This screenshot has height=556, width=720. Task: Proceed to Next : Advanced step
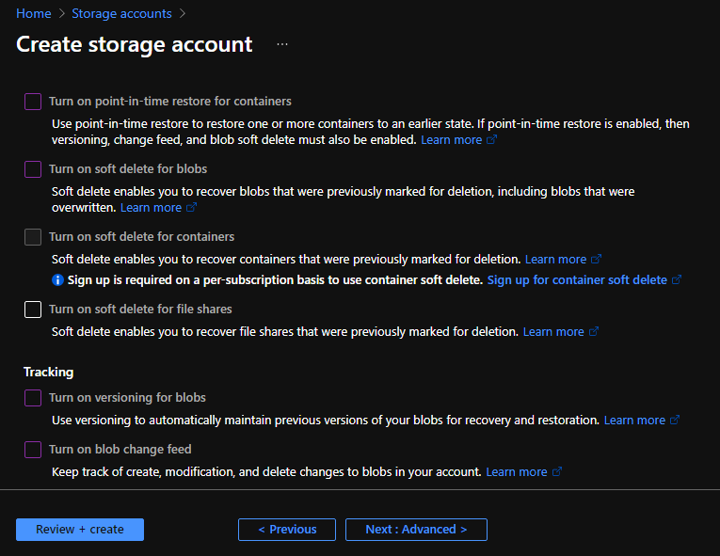[416, 530]
